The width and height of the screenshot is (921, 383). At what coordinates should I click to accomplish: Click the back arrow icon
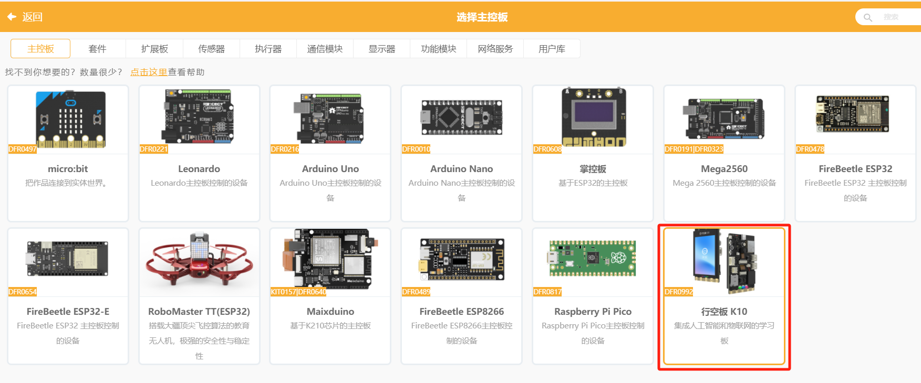(x=12, y=17)
